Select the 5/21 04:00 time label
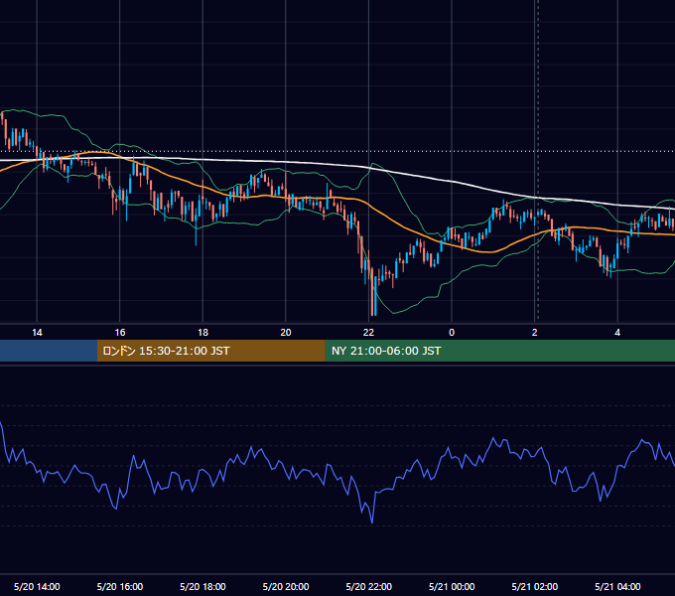Image resolution: width=675 pixels, height=596 pixels. (617, 586)
